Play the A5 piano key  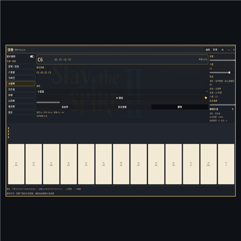pos(86,164)
